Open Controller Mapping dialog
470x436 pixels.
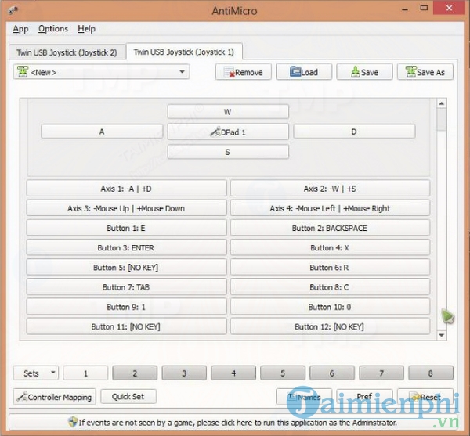[54, 397]
